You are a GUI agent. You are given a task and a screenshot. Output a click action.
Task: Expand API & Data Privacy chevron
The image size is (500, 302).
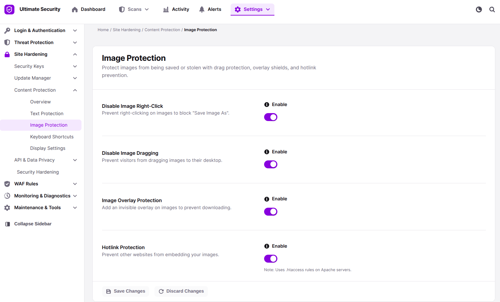[x=75, y=160]
